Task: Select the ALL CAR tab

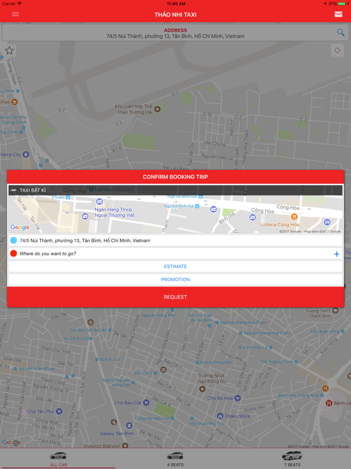Action: pyautogui.click(x=58, y=459)
